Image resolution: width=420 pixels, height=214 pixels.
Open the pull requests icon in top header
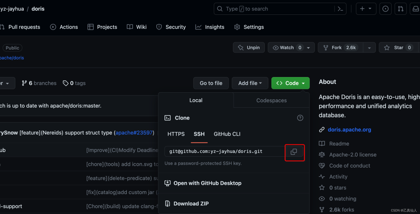(401, 9)
